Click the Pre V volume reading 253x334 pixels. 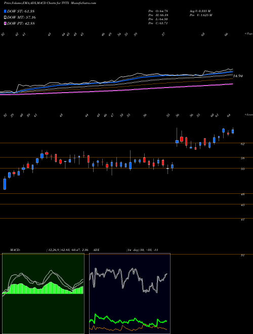[x=200, y=15]
